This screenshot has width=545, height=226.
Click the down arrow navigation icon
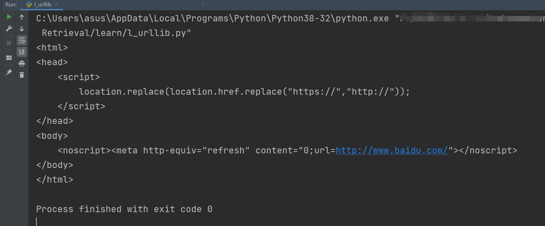tap(21, 29)
